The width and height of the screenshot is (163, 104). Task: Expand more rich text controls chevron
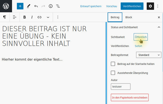[x=48, y=17]
